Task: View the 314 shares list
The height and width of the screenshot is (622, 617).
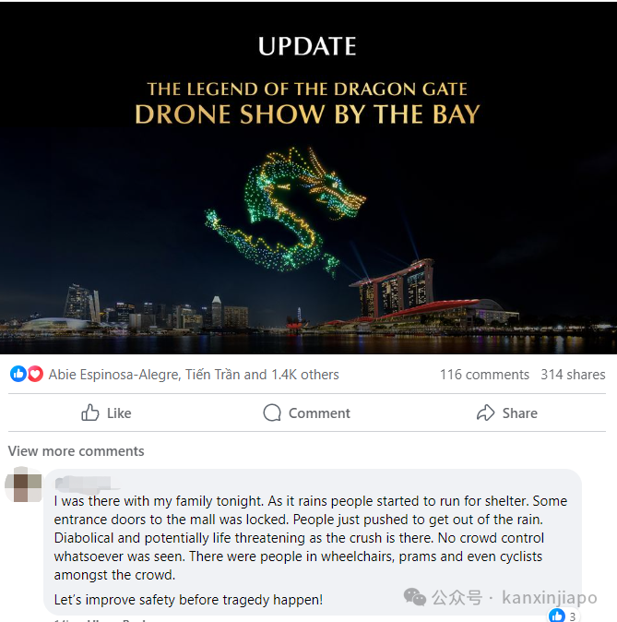Action: coord(573,374)
